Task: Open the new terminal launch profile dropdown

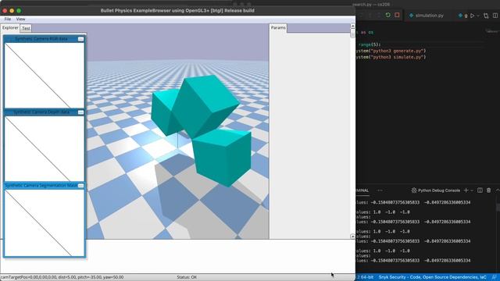Action: [x=472, y=190]
